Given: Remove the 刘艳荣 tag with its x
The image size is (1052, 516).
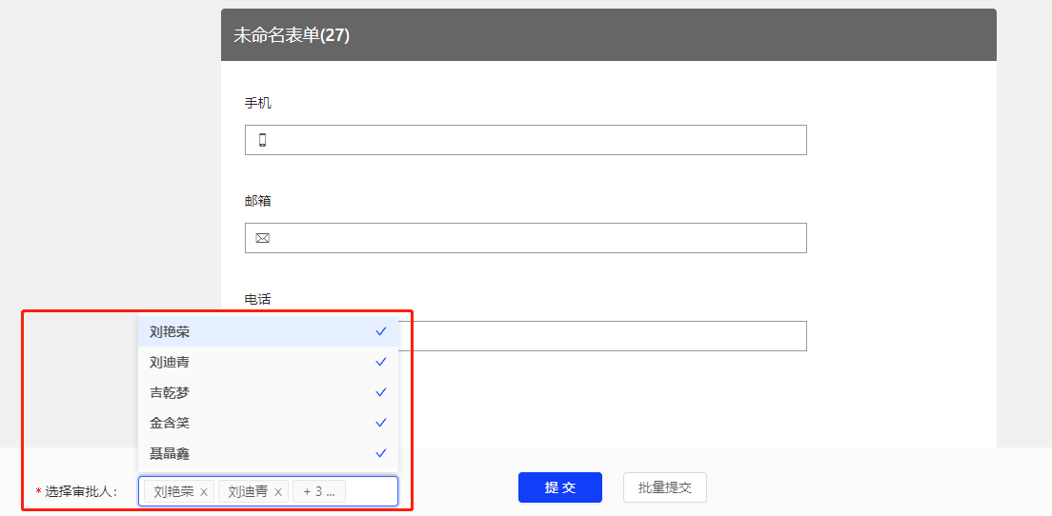Looking at the screenshot, I should (204, 492).
